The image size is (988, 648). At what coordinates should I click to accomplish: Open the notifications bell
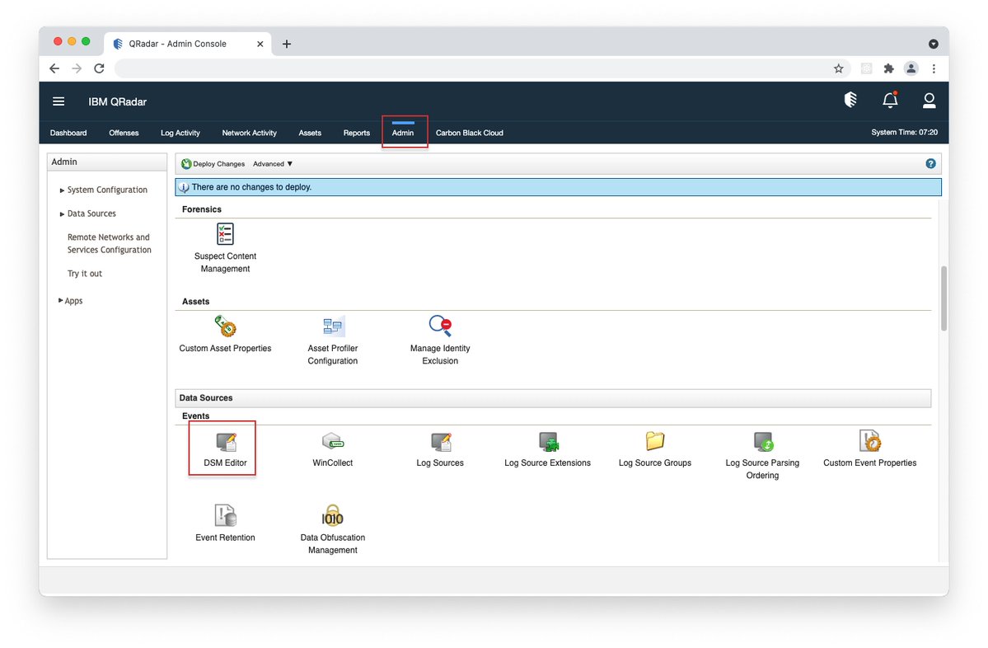(x=890, y=100)
